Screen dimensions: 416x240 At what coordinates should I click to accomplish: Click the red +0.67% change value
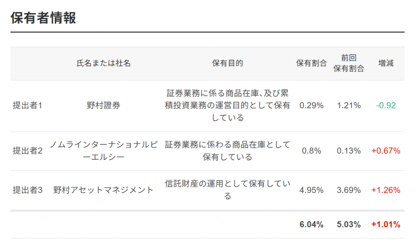[386, 151]
